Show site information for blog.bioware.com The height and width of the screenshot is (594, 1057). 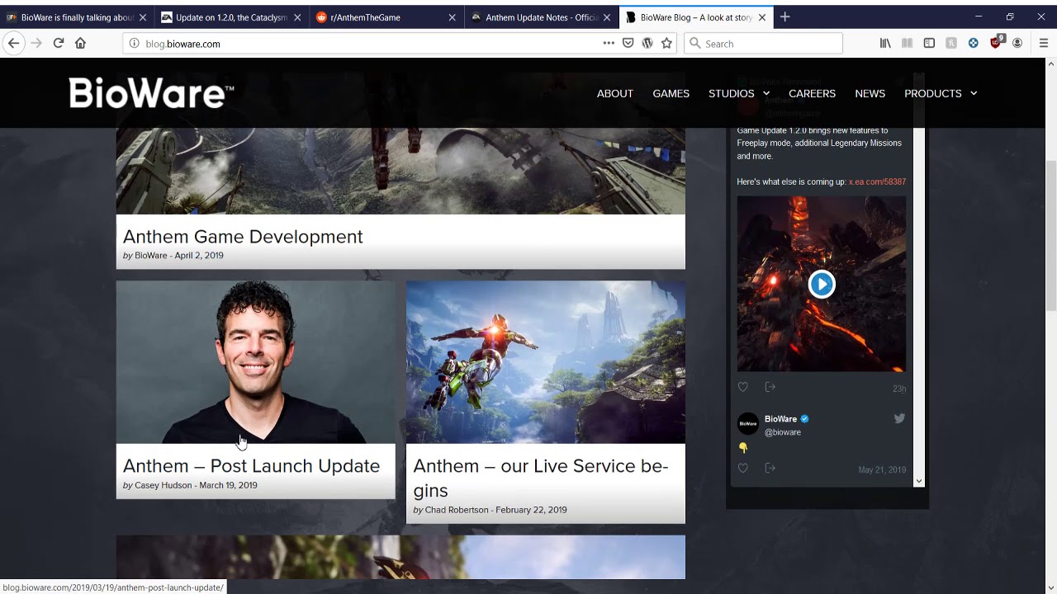click(x=134, y=44)
